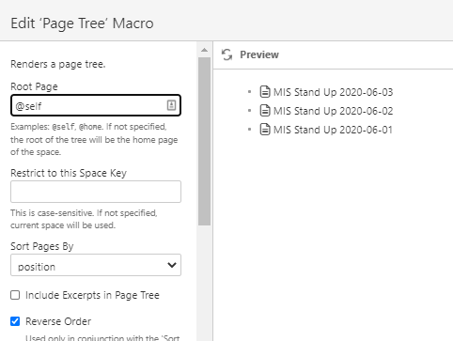Click the Preview header label
This screenshot has width=453, height=341.
click(259, 54)
